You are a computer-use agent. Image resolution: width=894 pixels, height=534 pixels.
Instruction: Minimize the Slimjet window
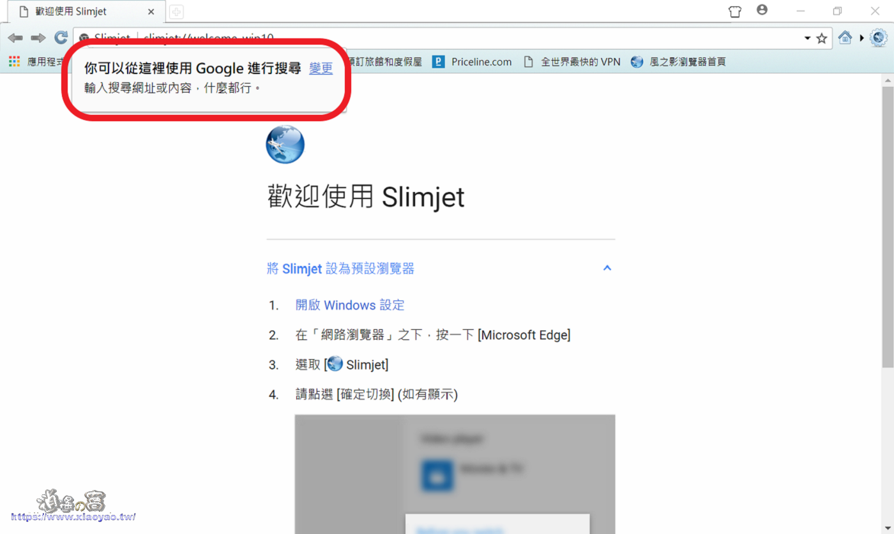(x=801, y=11)
